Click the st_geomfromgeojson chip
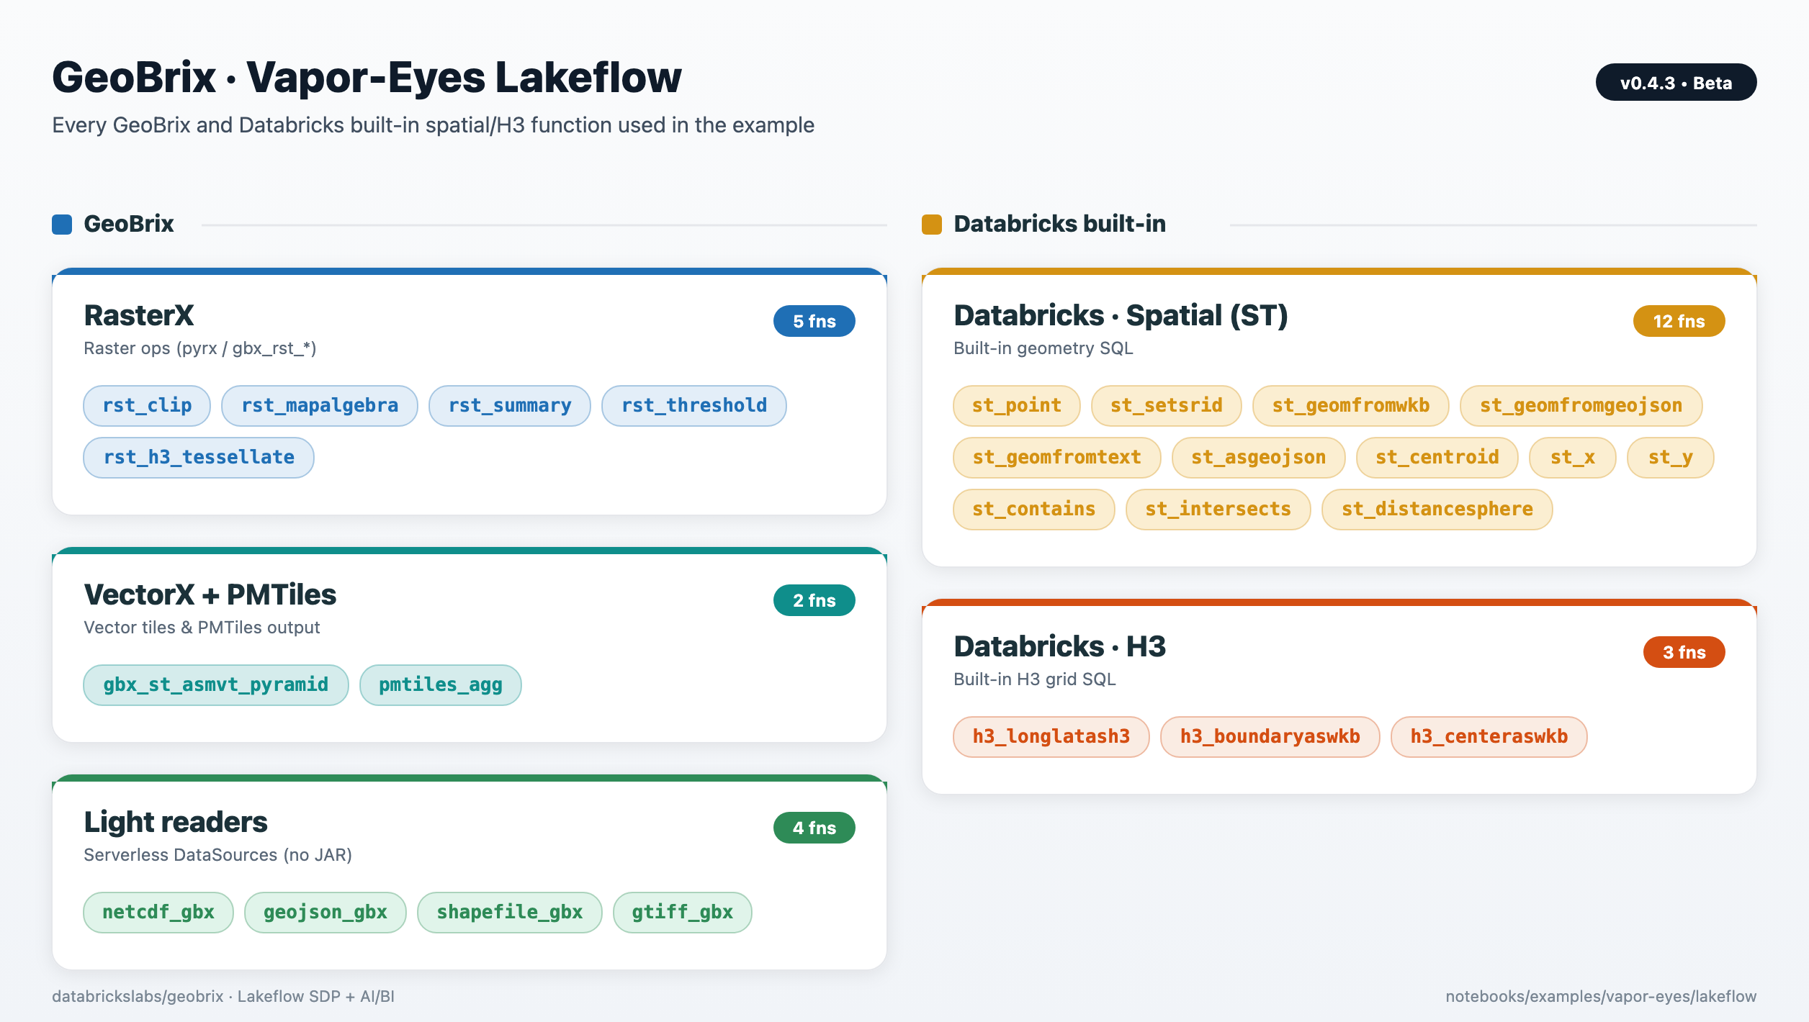This screenshot has height=1022, width=1809. 1581,406
